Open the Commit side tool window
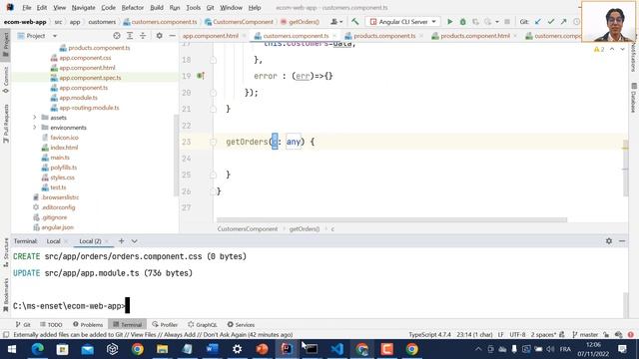 6,80
